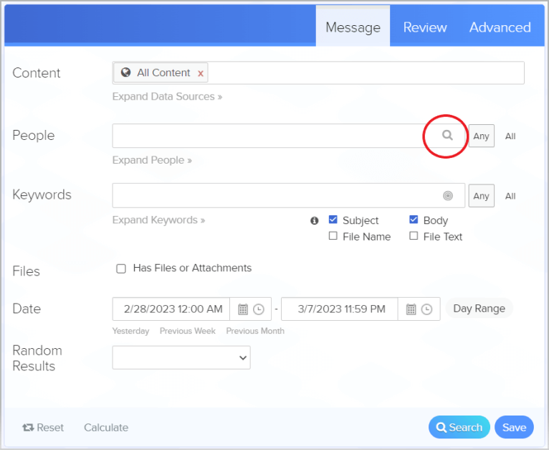
Task: Enable the File Text checkbox
Action: point(414,235)
